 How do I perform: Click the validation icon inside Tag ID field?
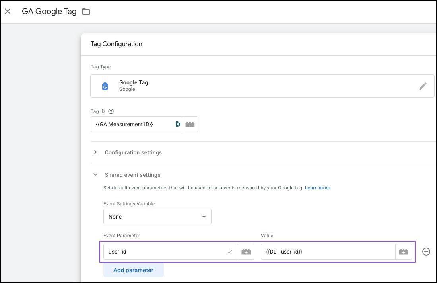[177, 124]
